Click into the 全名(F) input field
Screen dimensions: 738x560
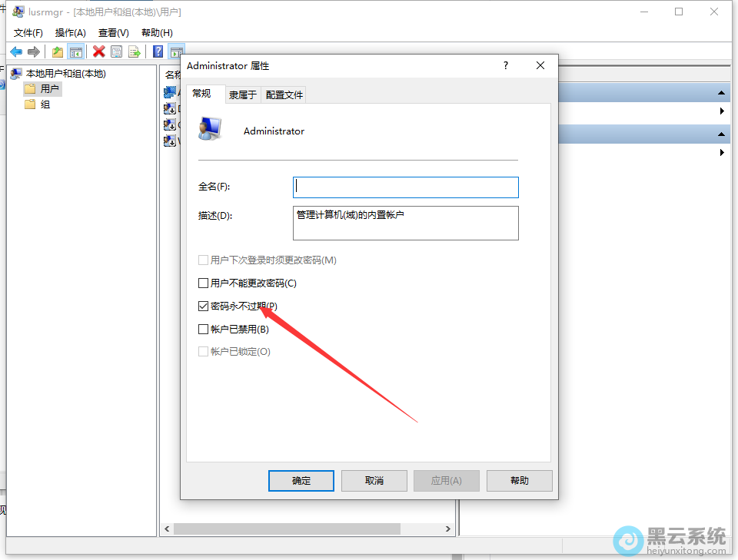click(x=406, y=187)
